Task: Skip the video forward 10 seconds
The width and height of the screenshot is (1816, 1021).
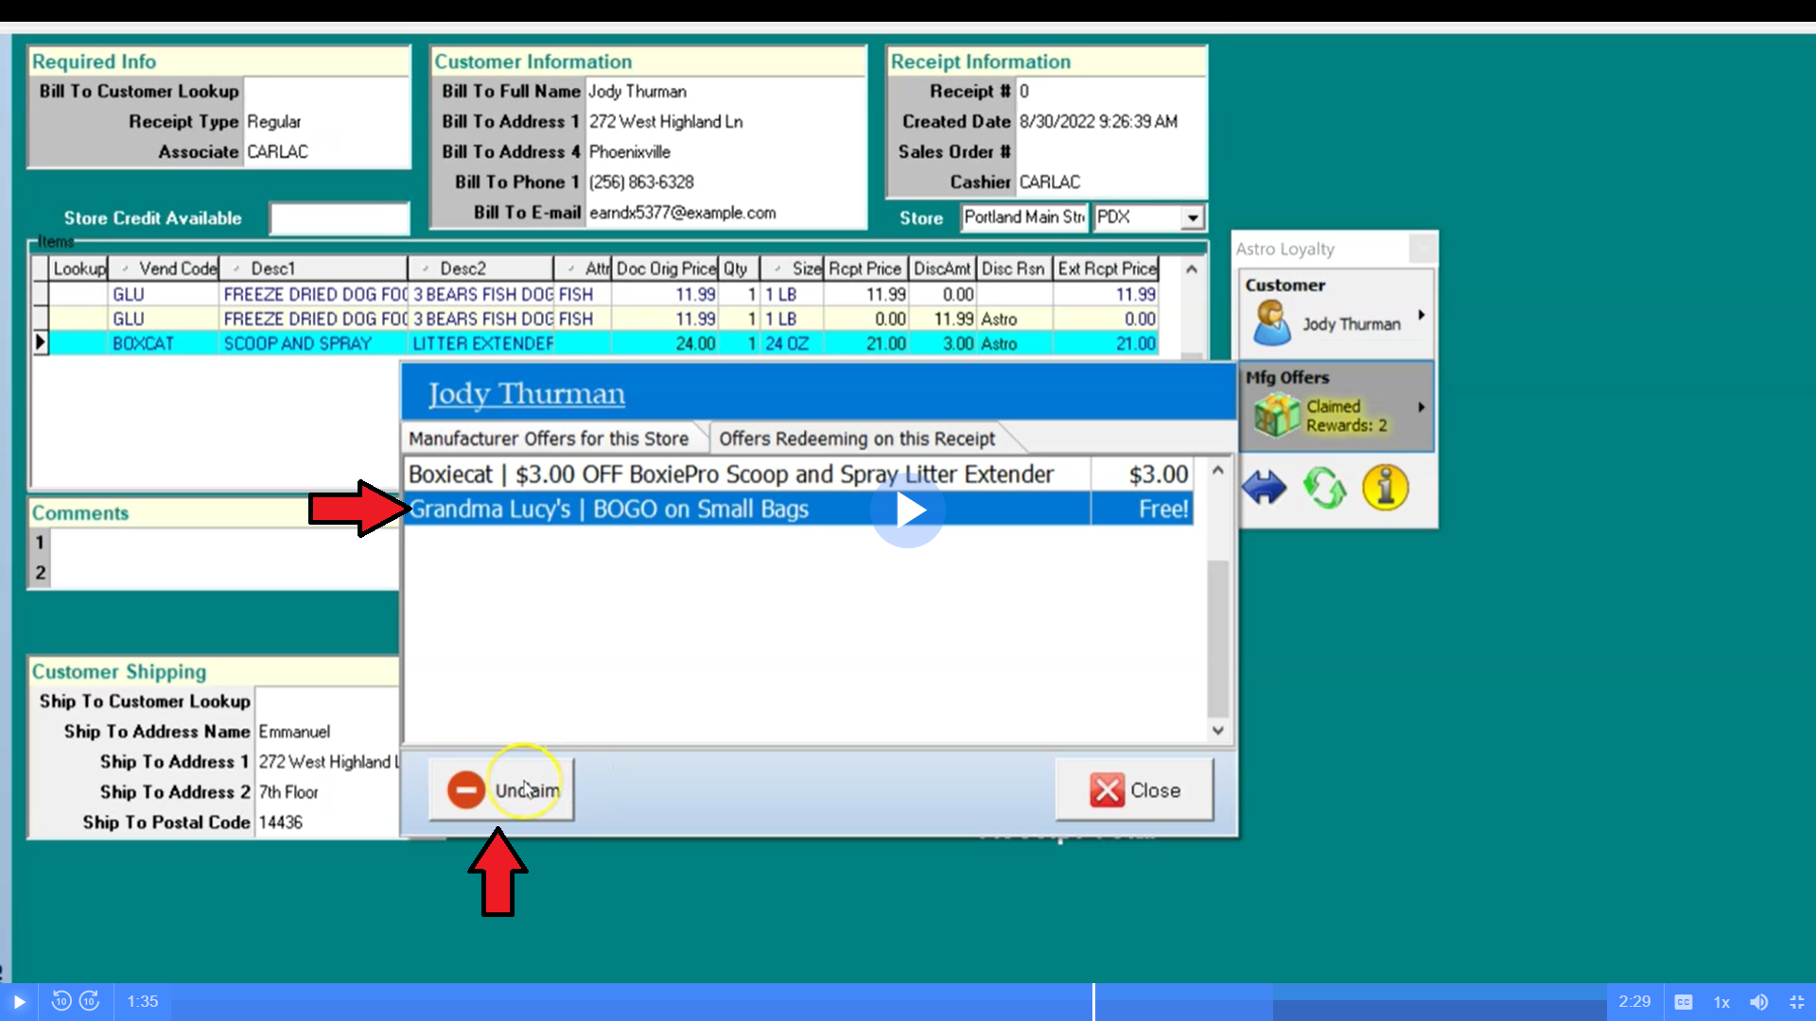Action: point(90,1001)
